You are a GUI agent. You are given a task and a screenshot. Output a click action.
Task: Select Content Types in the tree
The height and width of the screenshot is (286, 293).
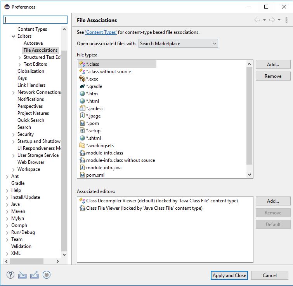coord(32,29)
